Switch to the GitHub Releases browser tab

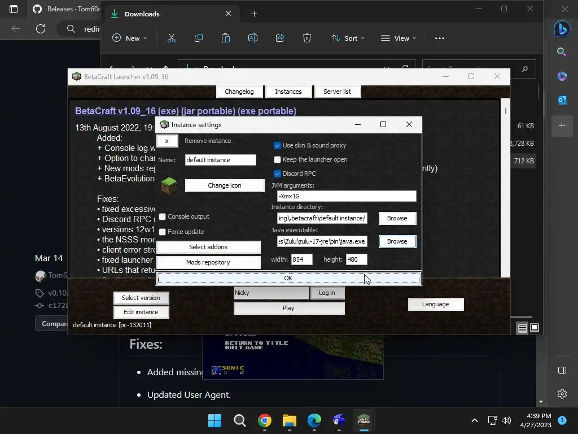(68, 9)
